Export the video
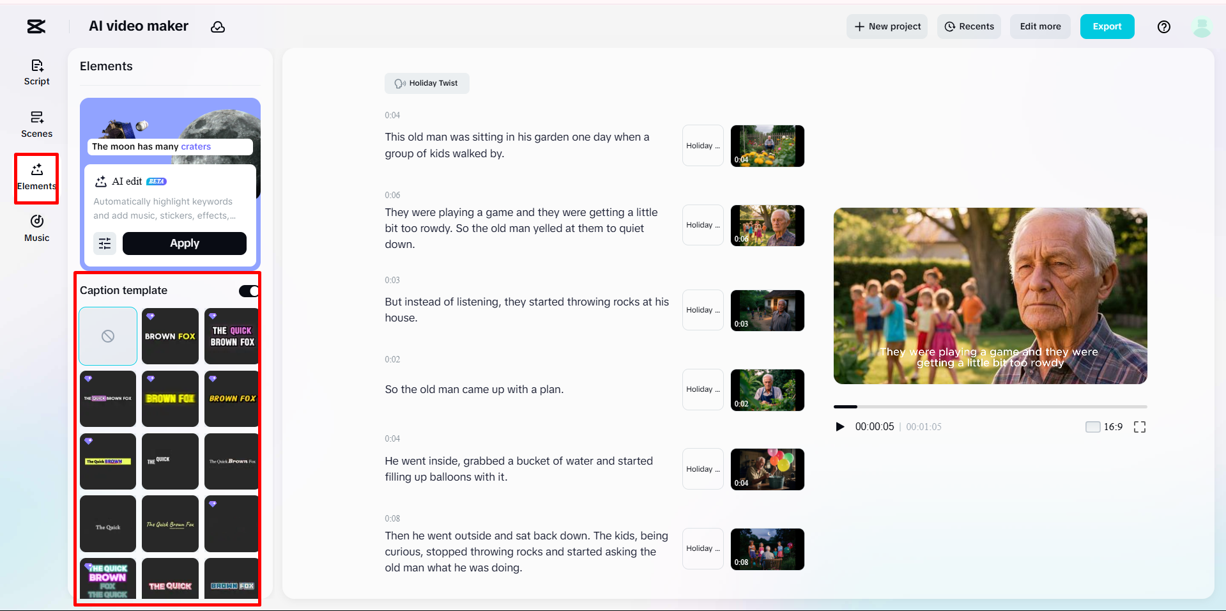The height and width of the screenshot is (611, 1226). (x=1107, y=26)
